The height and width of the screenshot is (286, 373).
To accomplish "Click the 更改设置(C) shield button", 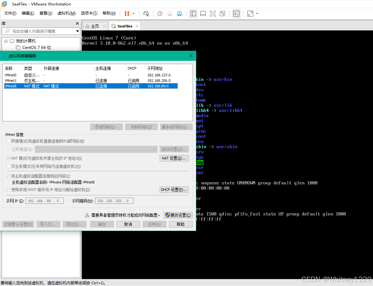I will coord(178,215).
